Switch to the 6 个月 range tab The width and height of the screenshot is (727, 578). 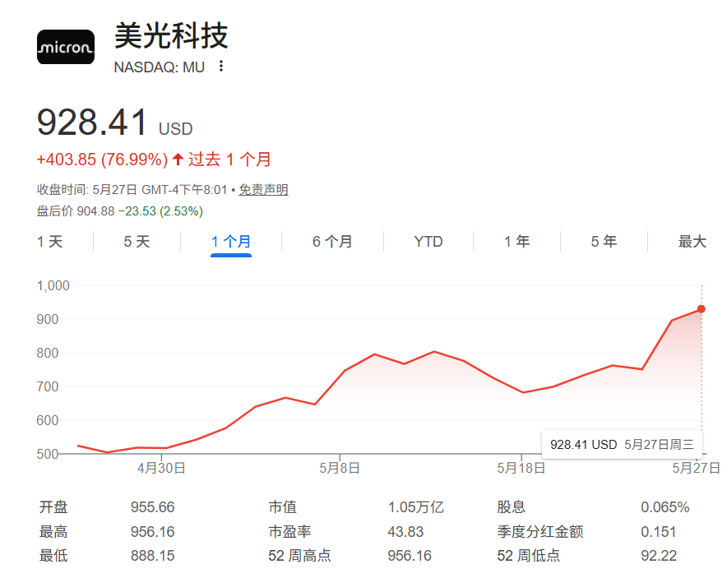332,242
